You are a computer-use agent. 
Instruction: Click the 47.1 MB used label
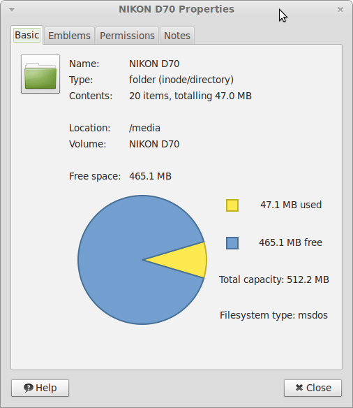pyautogui.click(x=291, y=205)
